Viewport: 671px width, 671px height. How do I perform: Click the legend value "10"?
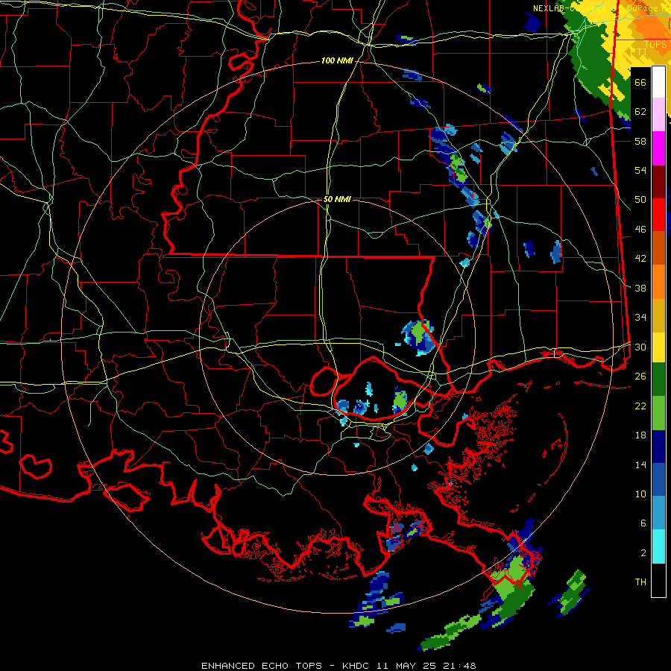coord(640,494)
